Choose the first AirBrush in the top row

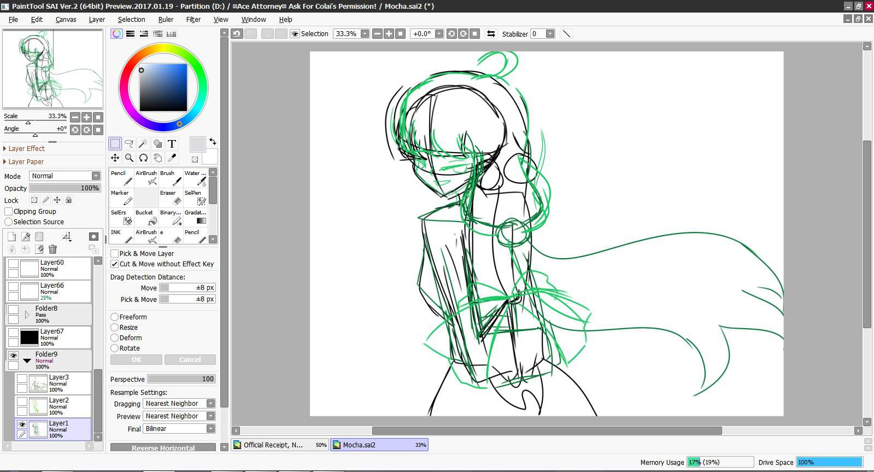(x=146, y=178)
